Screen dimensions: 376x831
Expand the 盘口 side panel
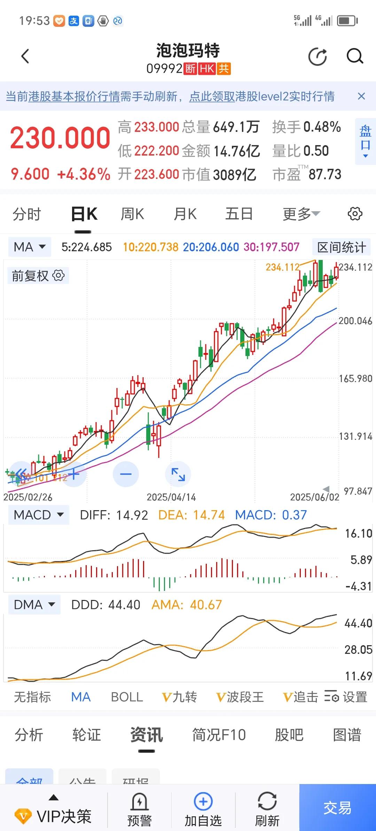(365, 141)
